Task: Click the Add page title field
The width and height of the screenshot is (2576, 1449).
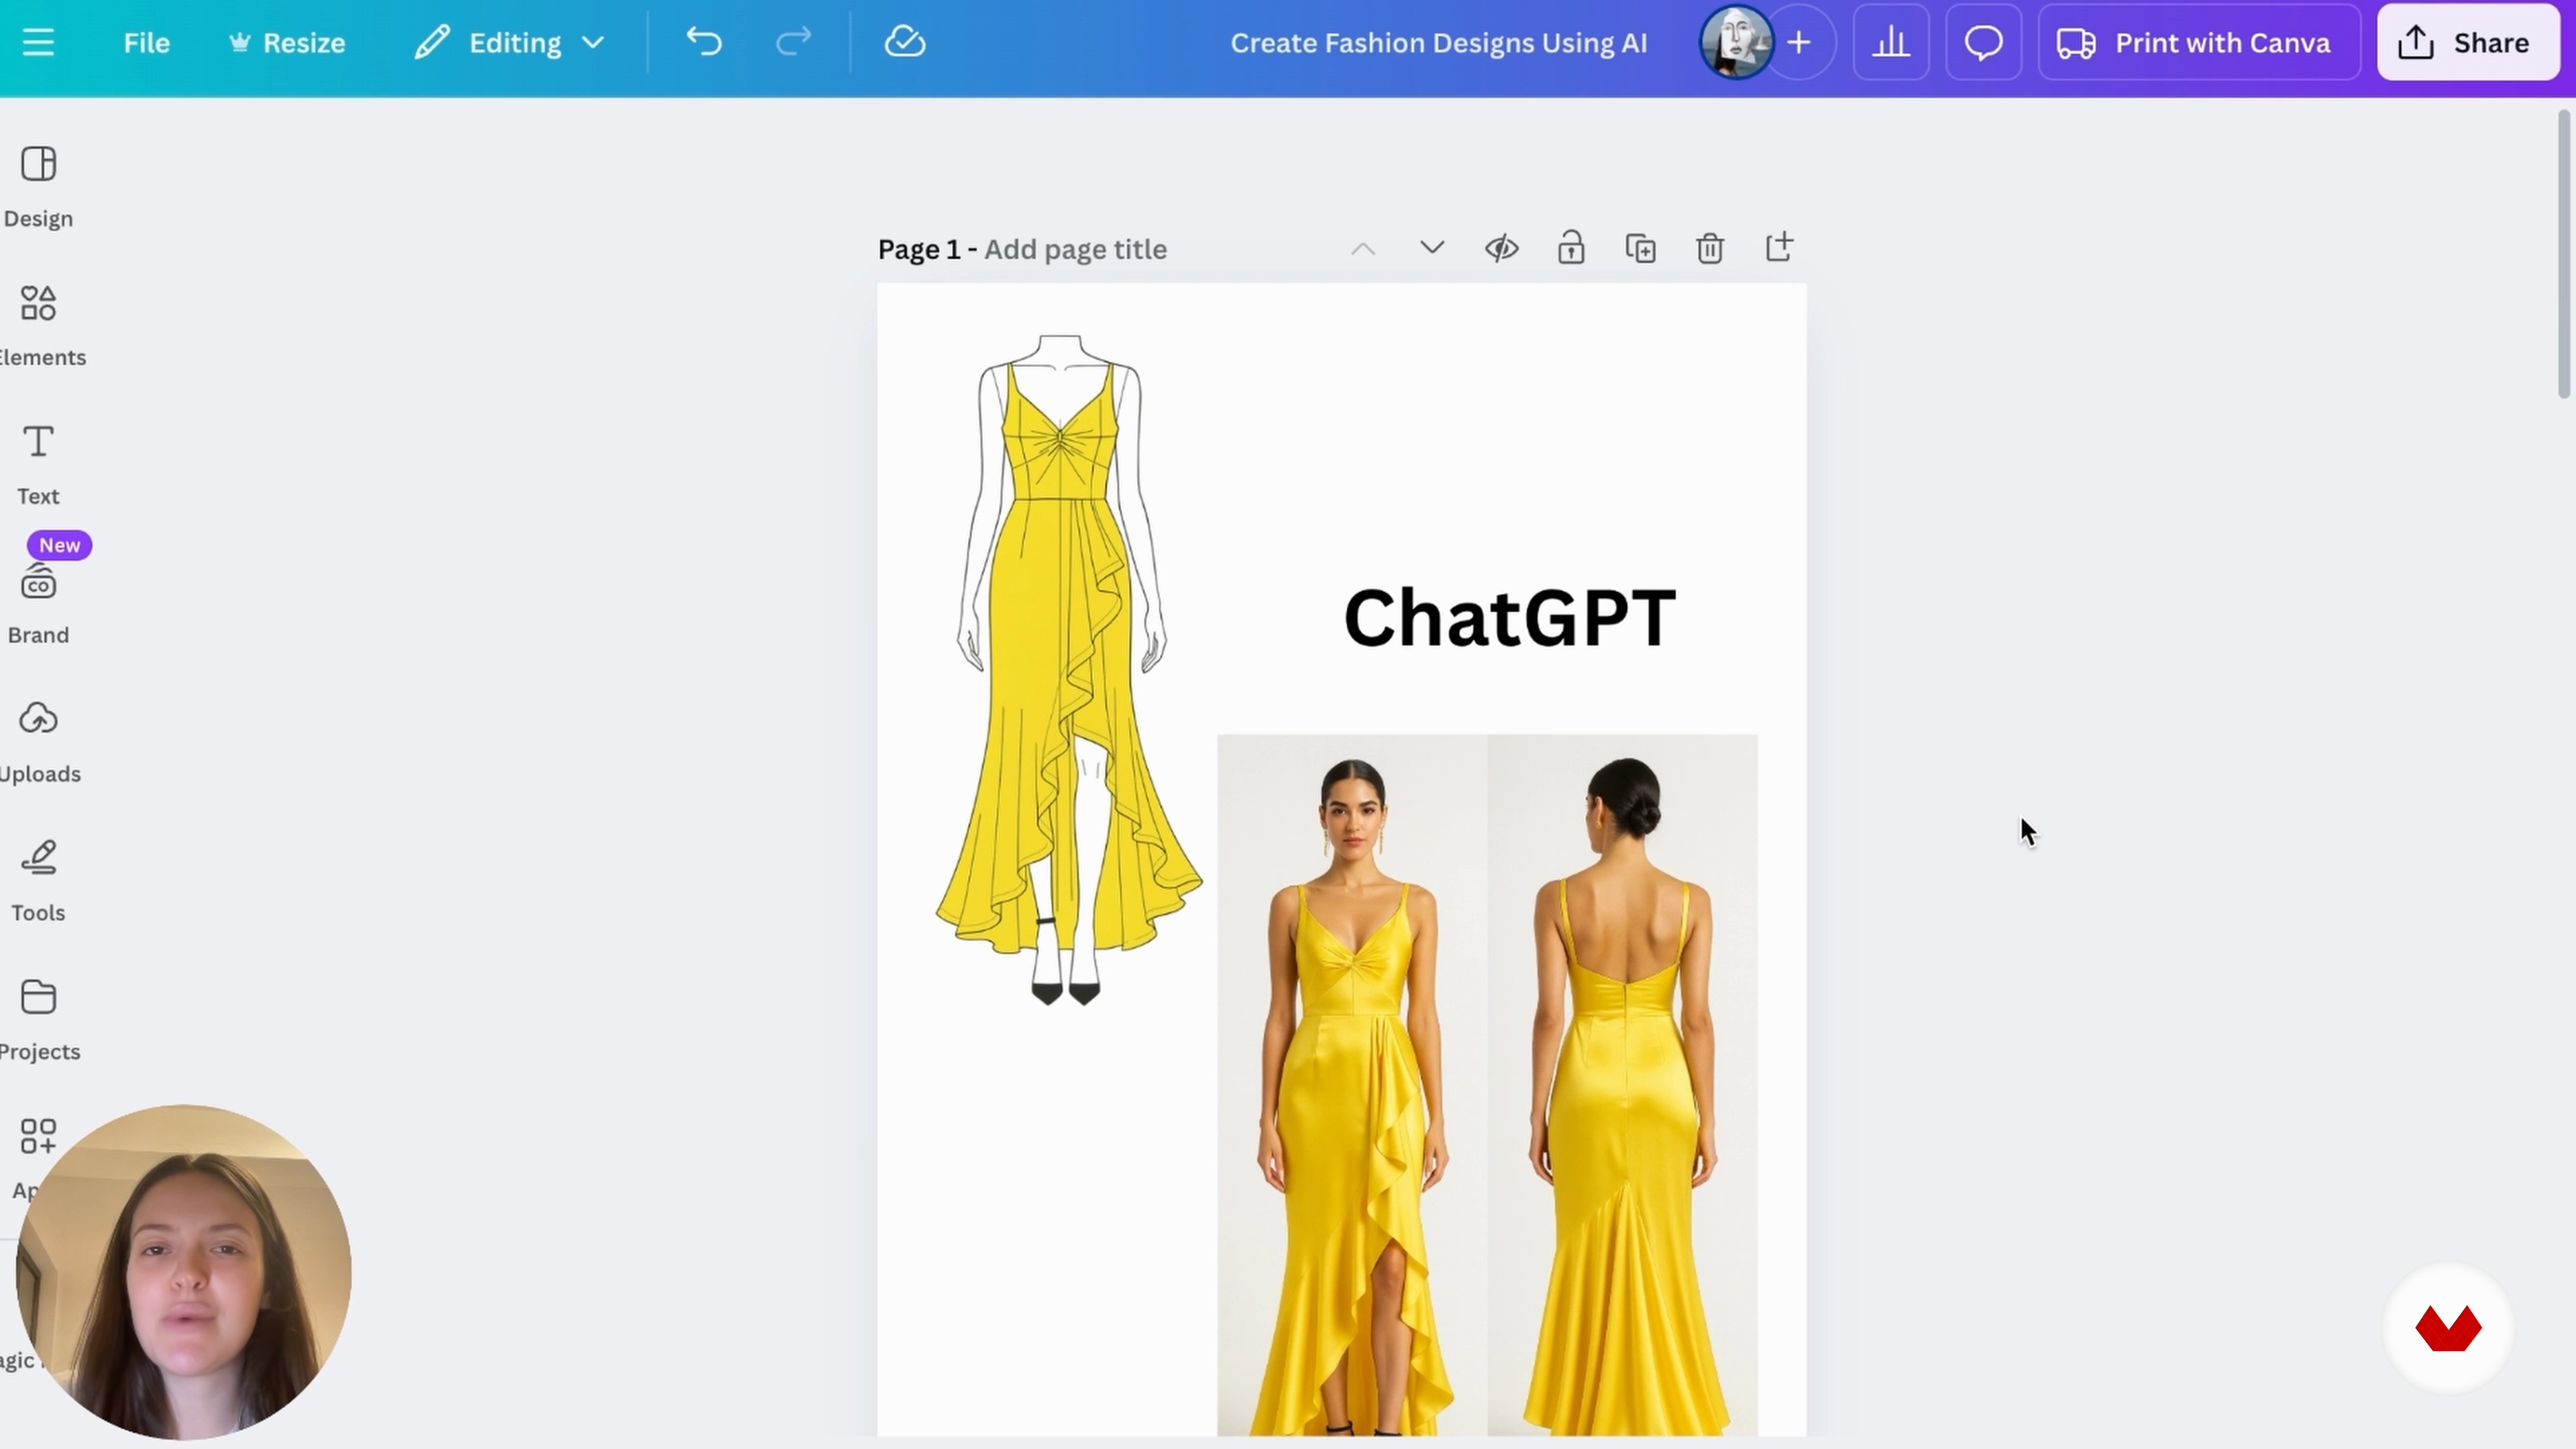Action: tap(1075, 249)
